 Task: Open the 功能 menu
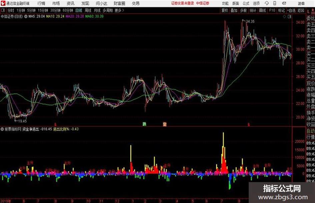coord(225,3)
